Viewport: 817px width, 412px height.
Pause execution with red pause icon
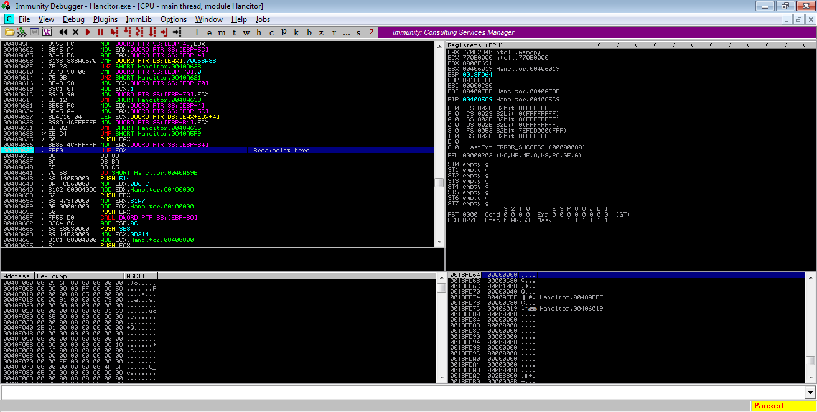pos(100,32)
